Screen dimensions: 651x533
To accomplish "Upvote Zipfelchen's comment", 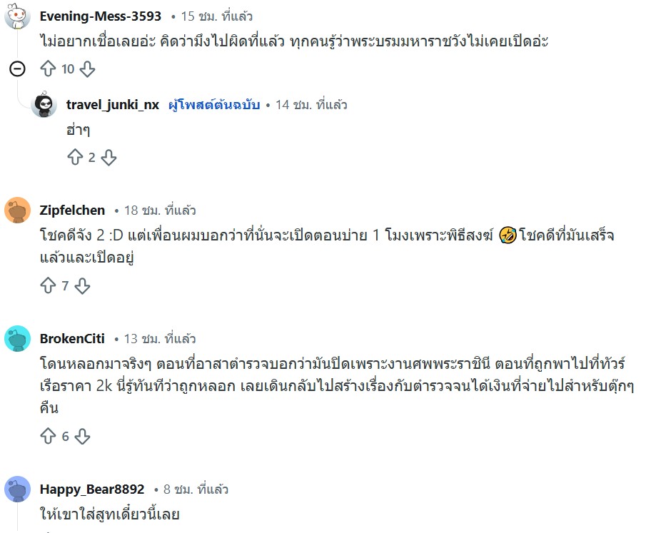I will coord(49,286).
